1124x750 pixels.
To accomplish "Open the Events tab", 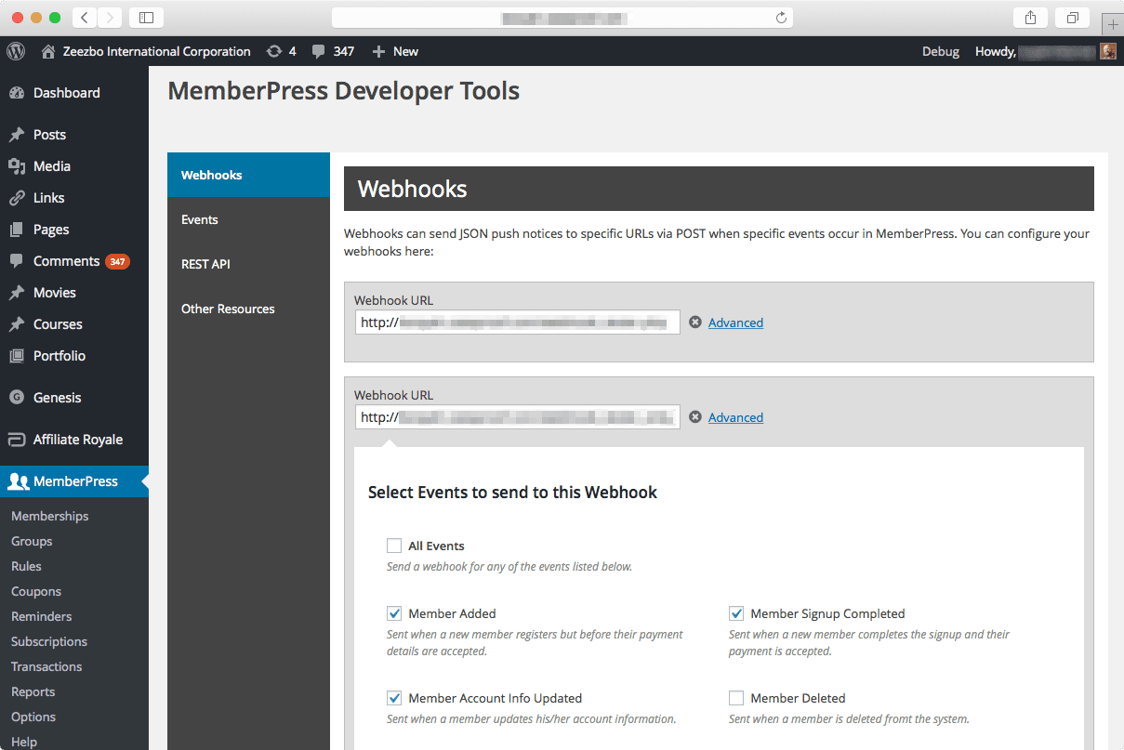I will (200, 219).
